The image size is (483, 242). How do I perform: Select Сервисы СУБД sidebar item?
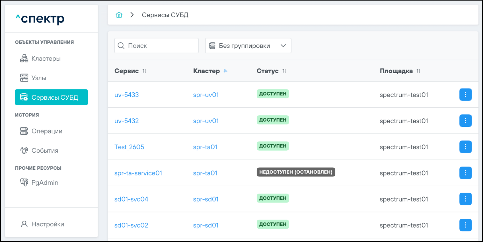(x=51, y=97)
